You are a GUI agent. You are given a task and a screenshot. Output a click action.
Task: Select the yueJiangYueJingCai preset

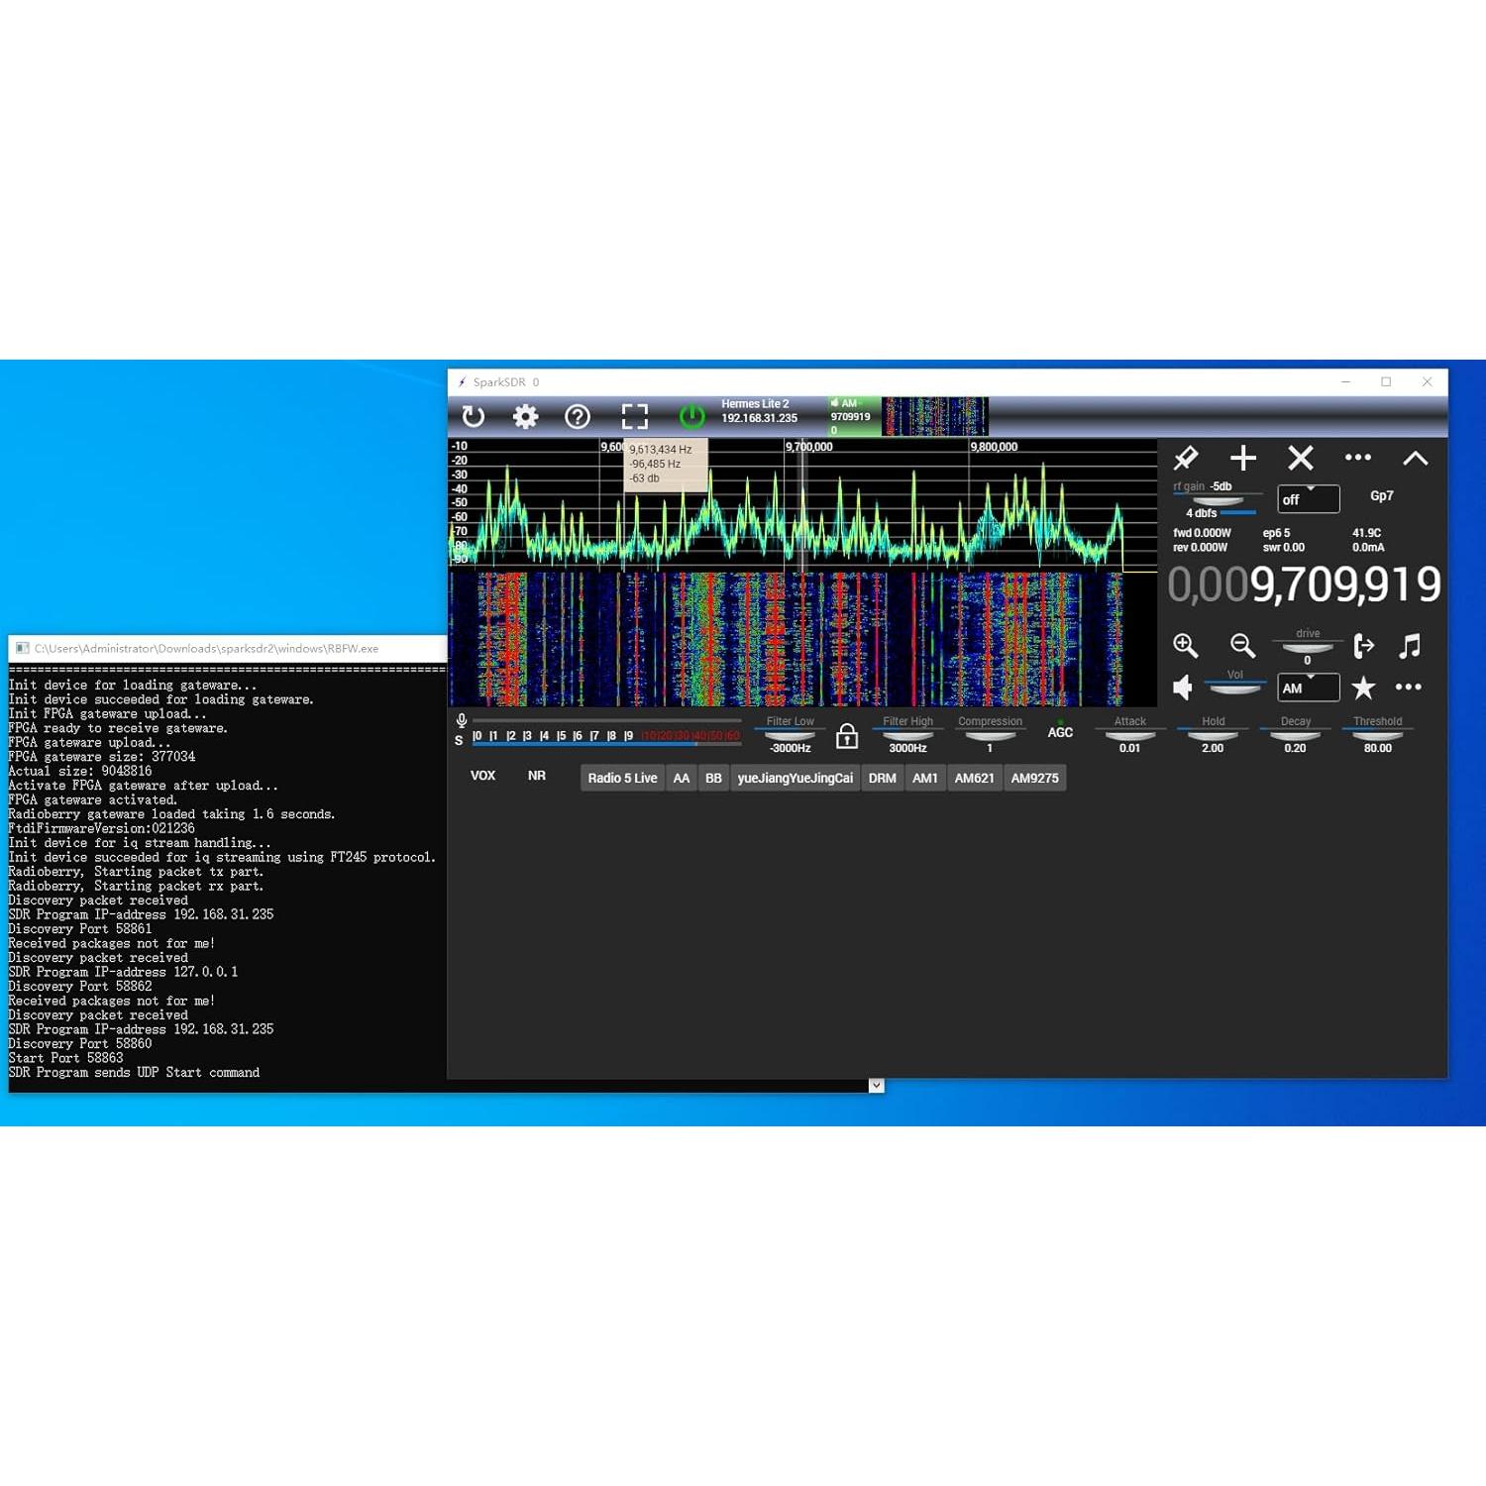(x=795, y=778)
